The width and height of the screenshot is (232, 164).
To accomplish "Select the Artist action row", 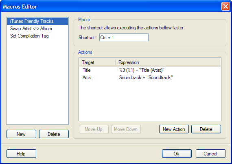I will (x=150, y=78).
